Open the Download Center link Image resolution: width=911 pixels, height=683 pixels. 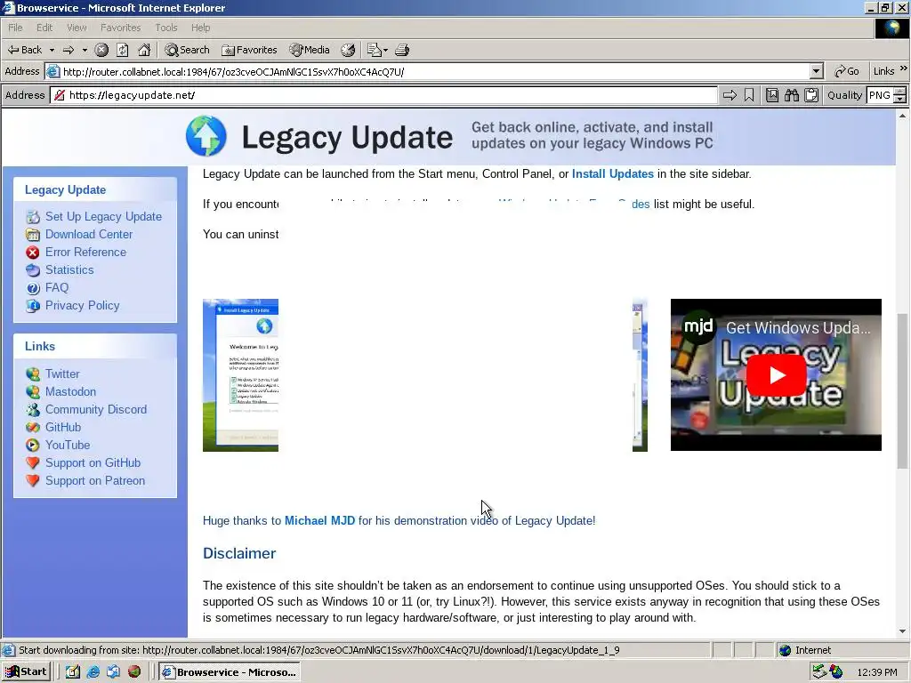tap(89, 234)
